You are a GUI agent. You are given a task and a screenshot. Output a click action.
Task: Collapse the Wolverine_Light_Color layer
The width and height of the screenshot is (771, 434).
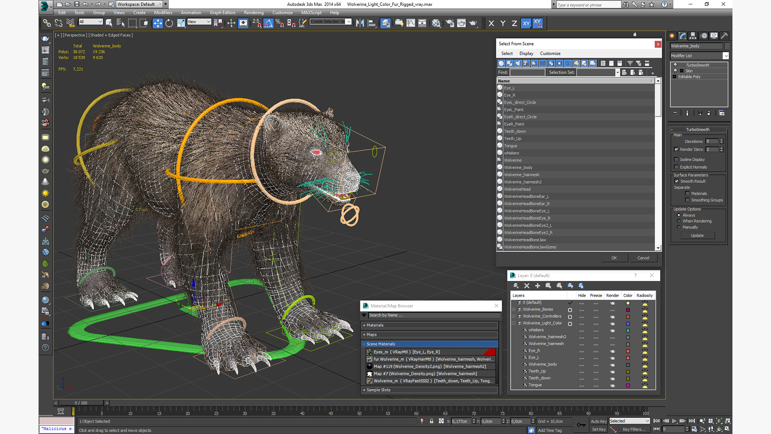(514, 323)
